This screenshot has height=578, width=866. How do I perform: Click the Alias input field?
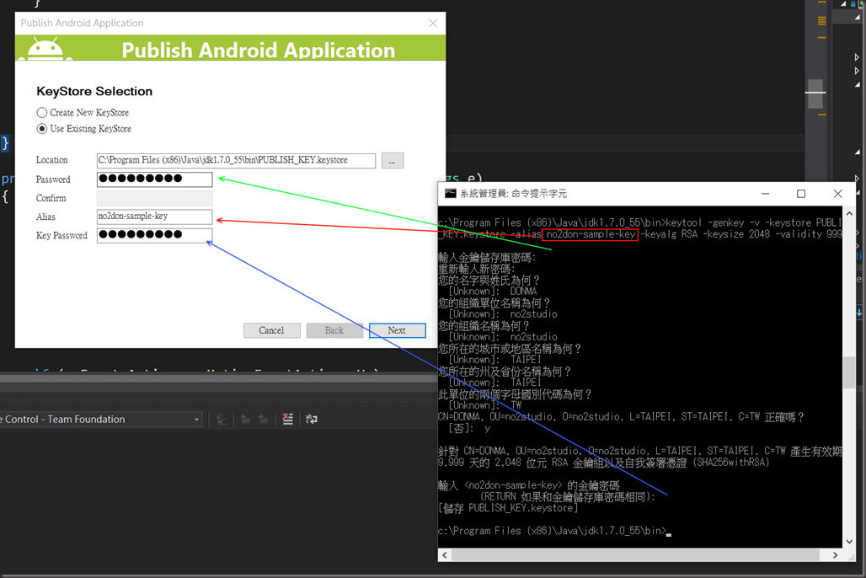pyautogui.click(x=155, y=216)
